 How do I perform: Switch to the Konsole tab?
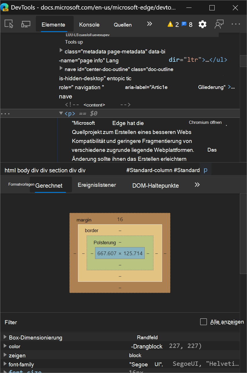pos(89,25)
